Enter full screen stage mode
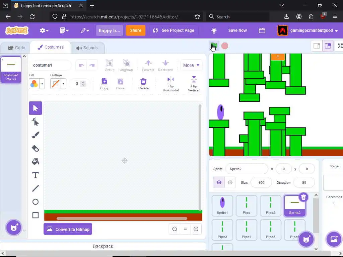Viewport: 343px width, 257px height. pyautogui.click(x=340, y=46)
